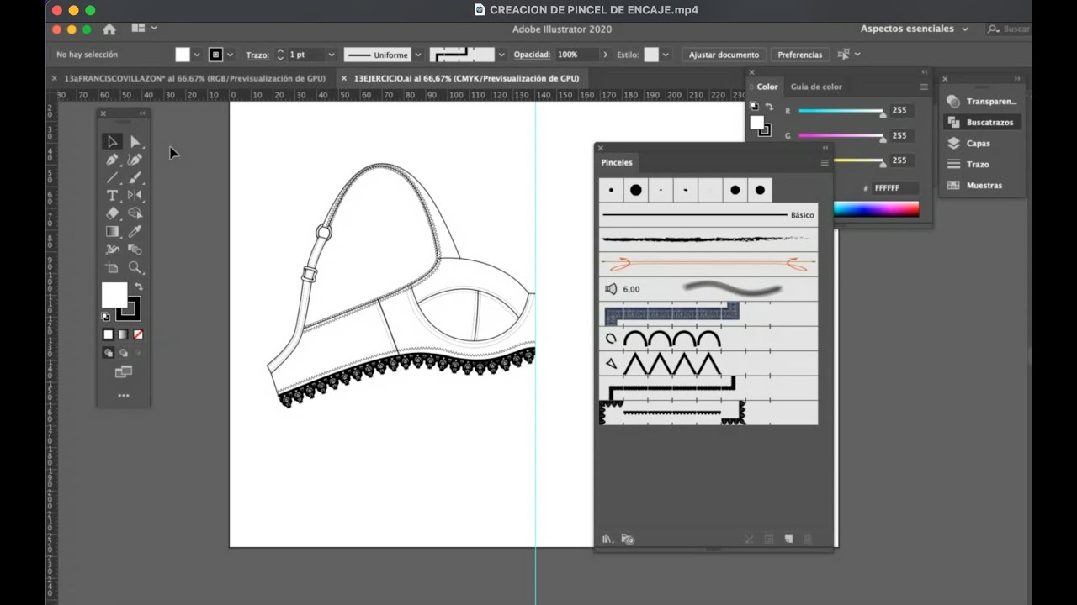Click the toolbox fill color swatch
Screen dimensions: 1077x605
tap(114, 295)
